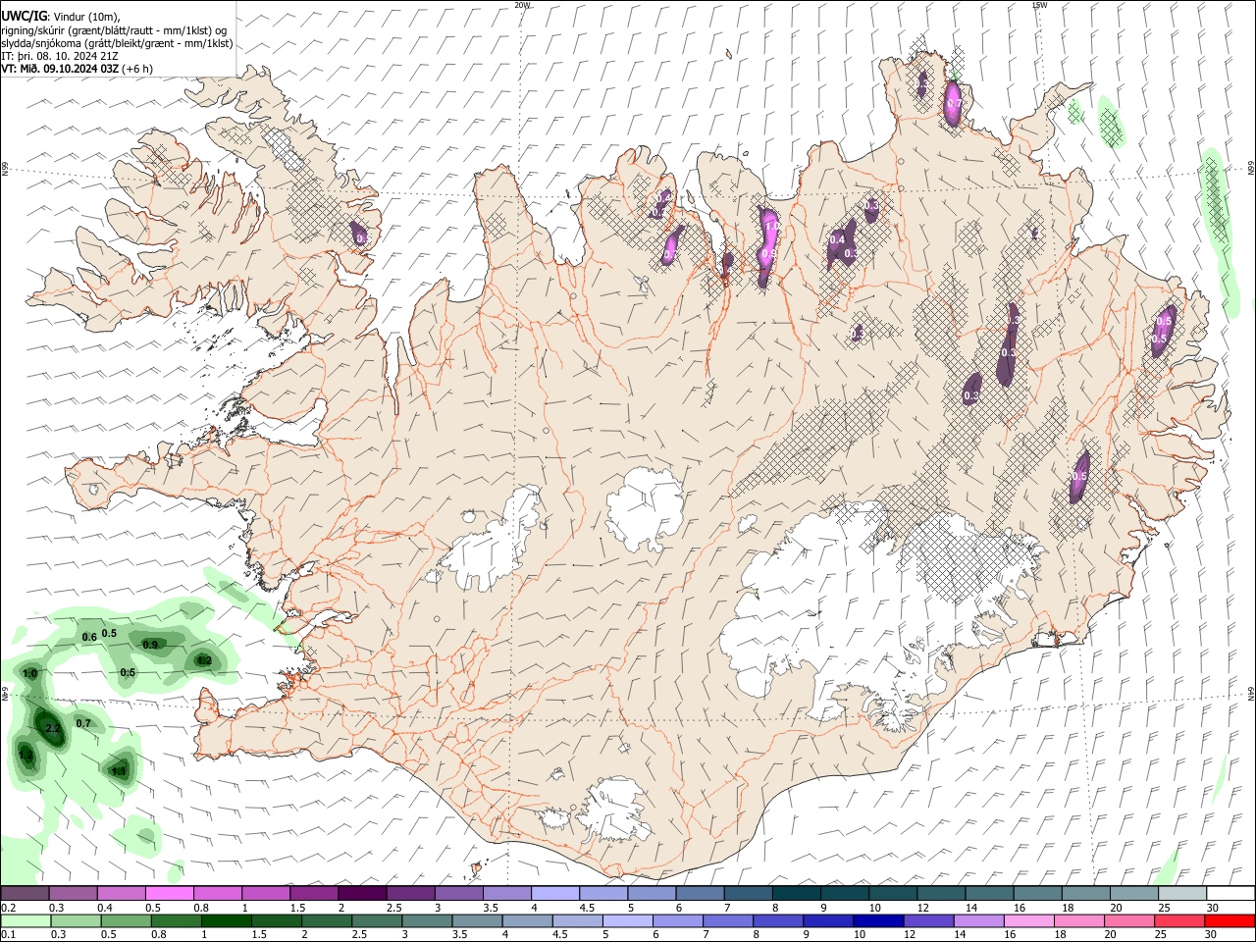Viewport: 1256px width, 942px height.
Task: Click the '0.6' value in the green rain patch
Action: point(89,638)
